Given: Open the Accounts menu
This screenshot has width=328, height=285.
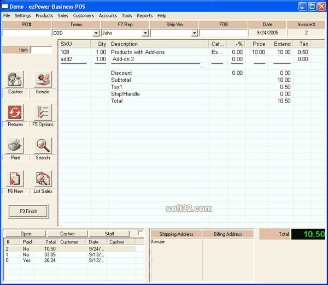Looking at the screenshot, I should click(108, 16).
